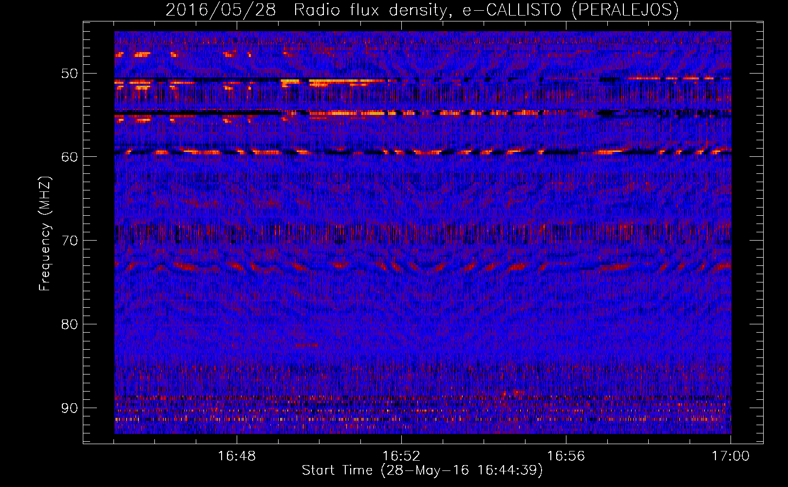Click the 70 MHz frequency tick label

pos(69,241)
